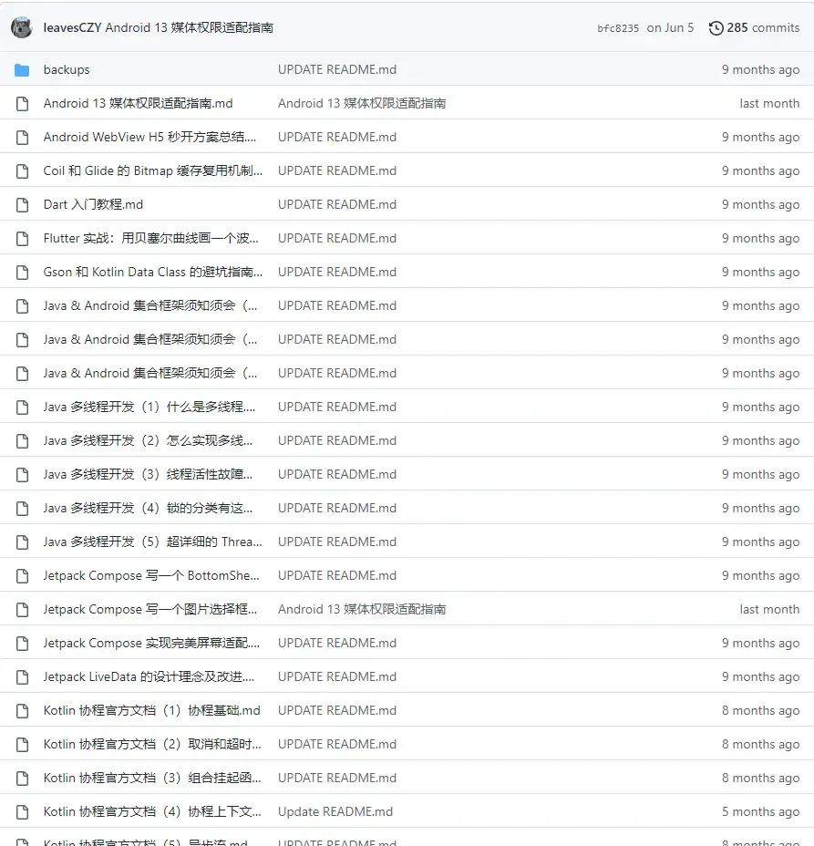
Task: Click the UPDATE README.md commit message beside Dart 入门教程
Action: tap(337, 204)
